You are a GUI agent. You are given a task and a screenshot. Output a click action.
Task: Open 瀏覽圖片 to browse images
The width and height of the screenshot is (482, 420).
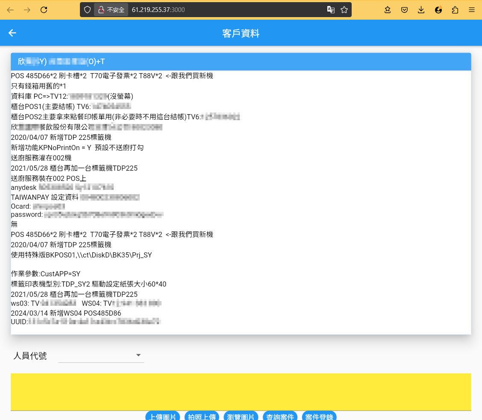tap(241, 416)
